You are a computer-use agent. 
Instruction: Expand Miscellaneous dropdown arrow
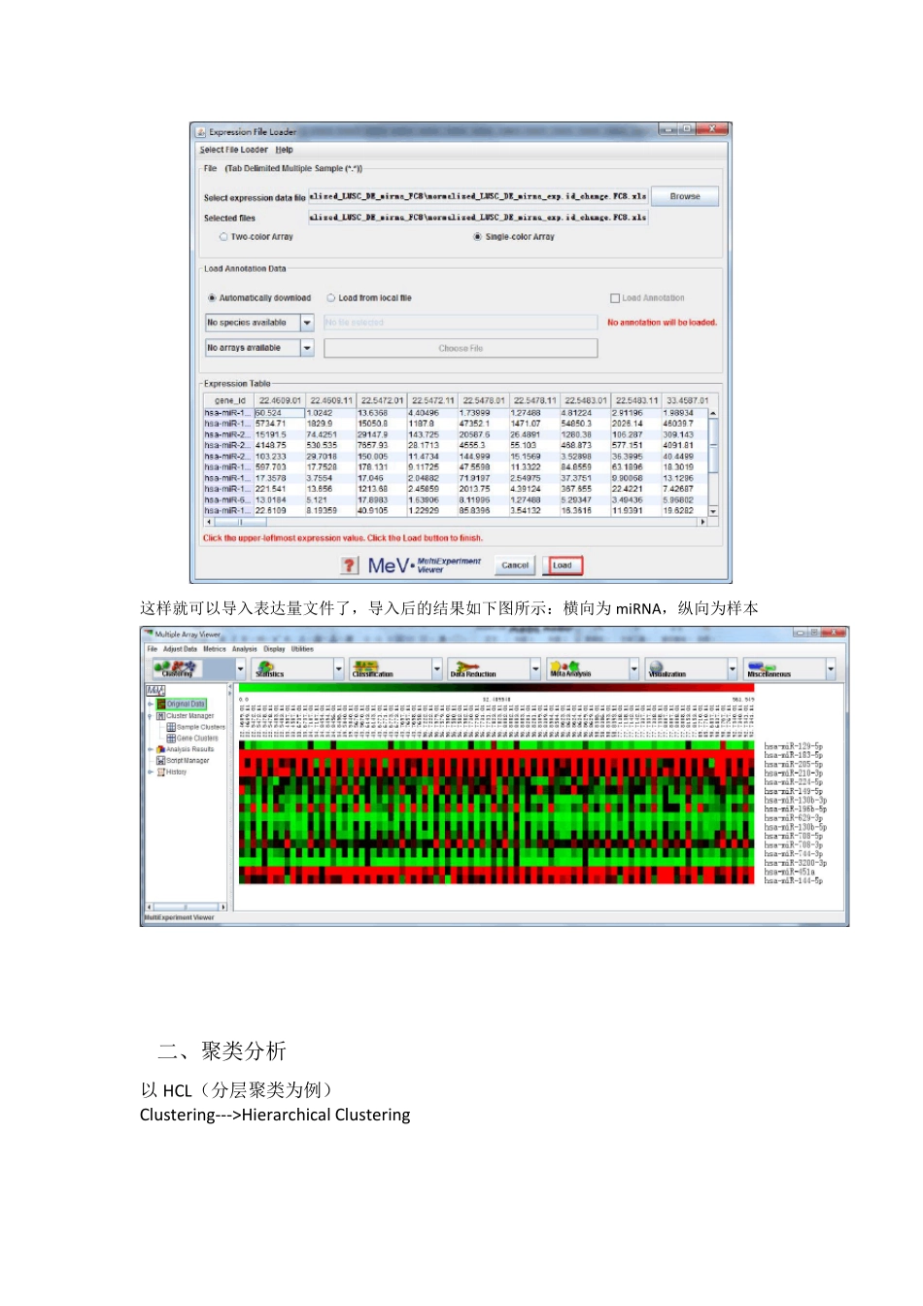click(831, 669)
